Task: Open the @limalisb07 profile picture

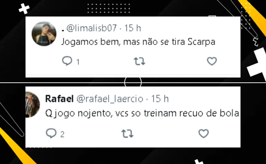Action: click(44, 34)
